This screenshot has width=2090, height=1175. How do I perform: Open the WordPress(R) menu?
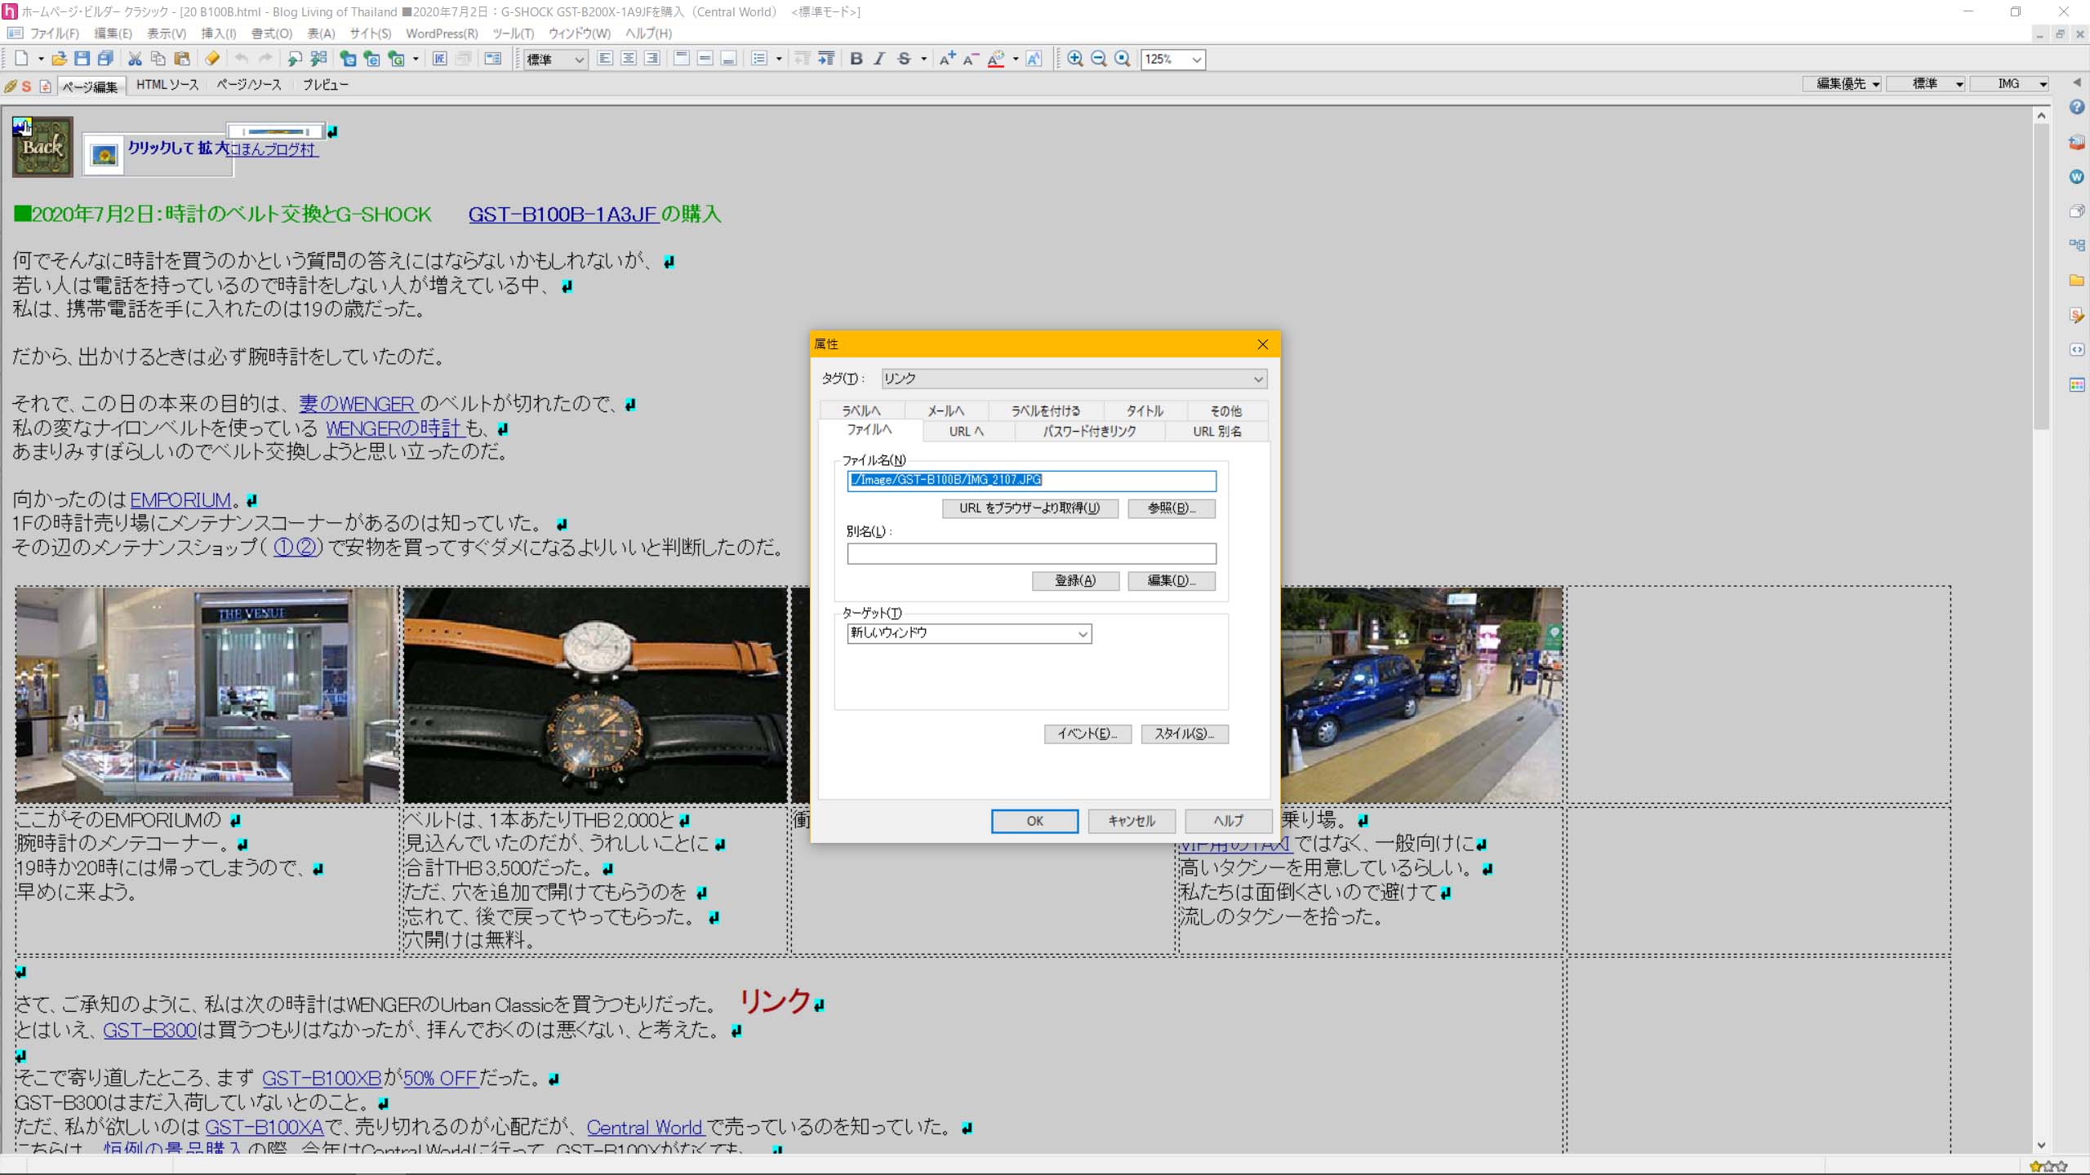[x=442, y=33]
